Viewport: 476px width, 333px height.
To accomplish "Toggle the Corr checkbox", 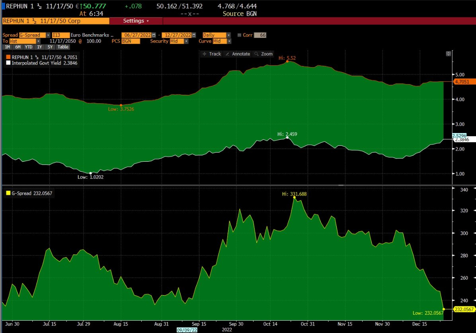I will click(x=239, y=35).
